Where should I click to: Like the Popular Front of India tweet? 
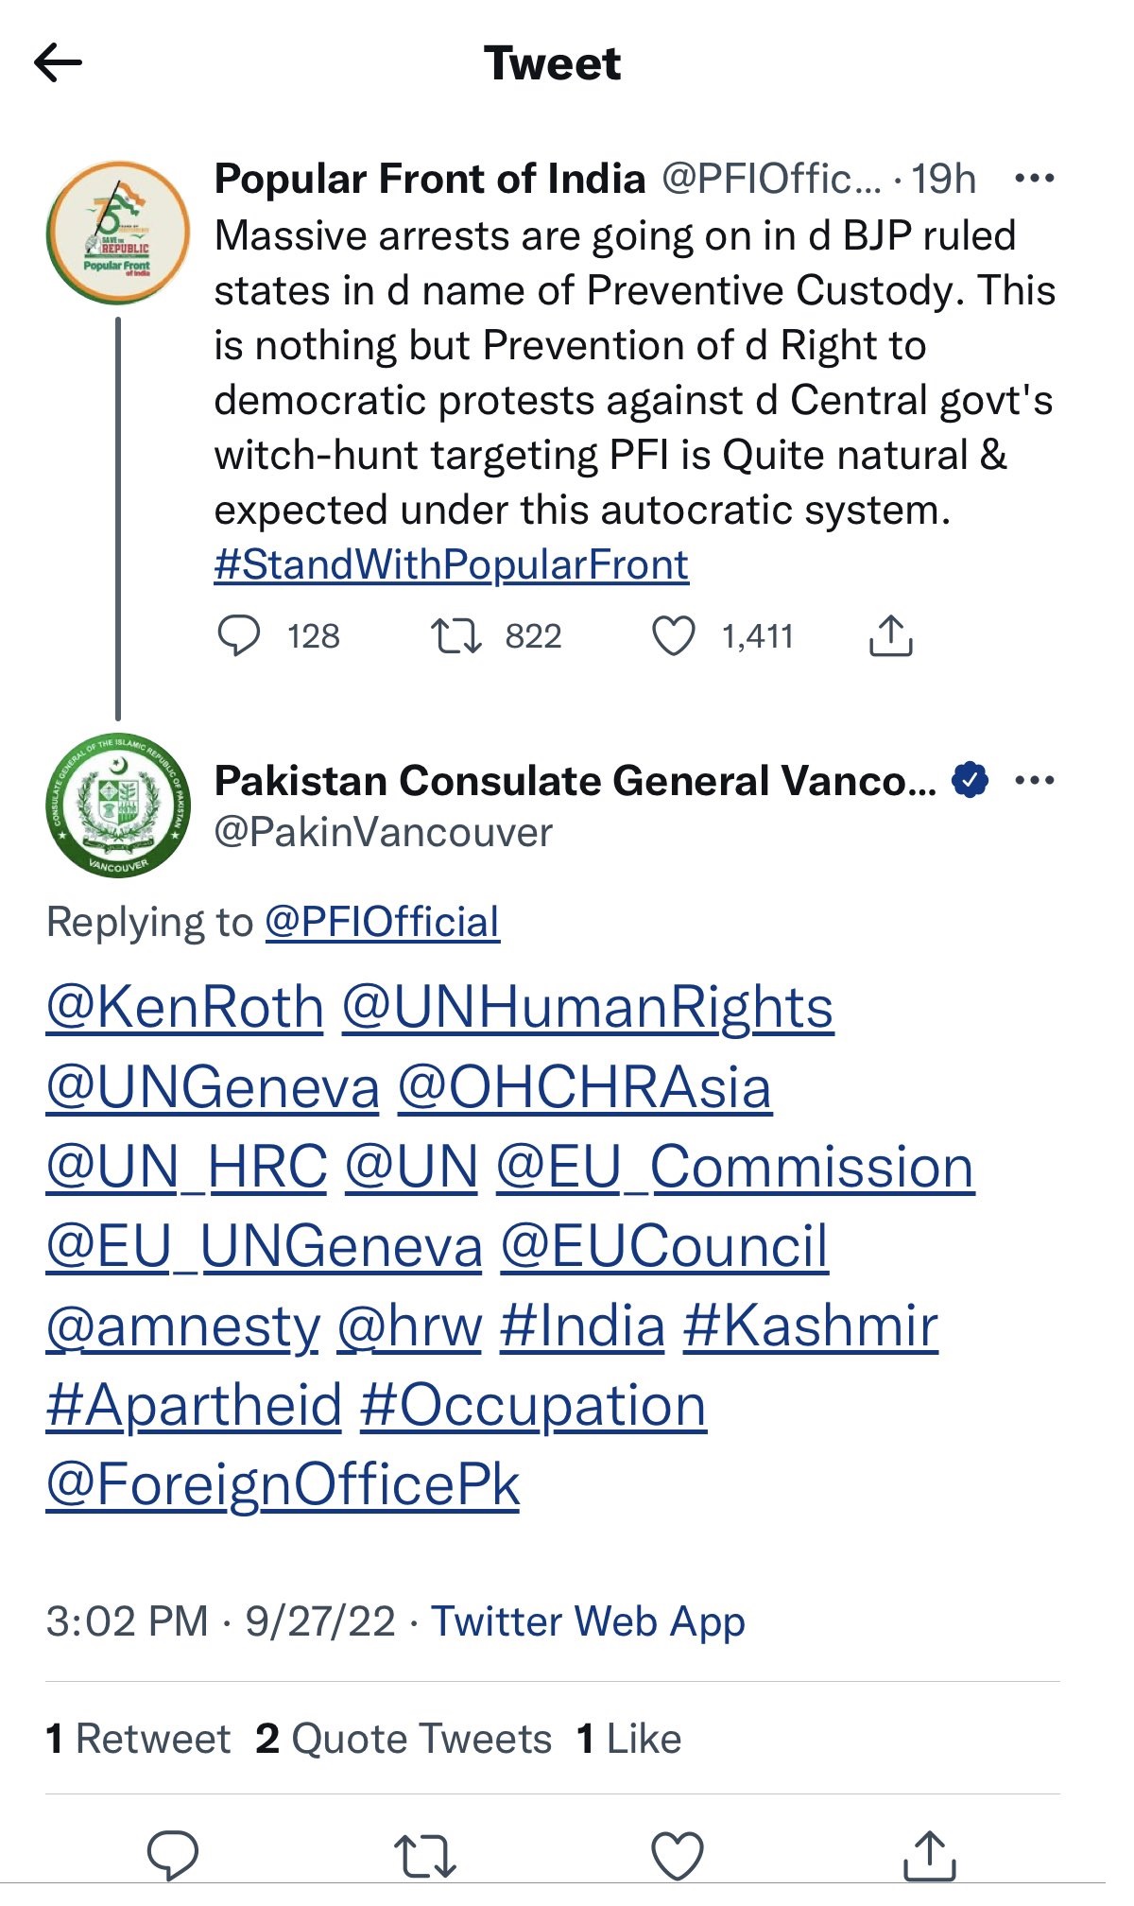(674, 636)
